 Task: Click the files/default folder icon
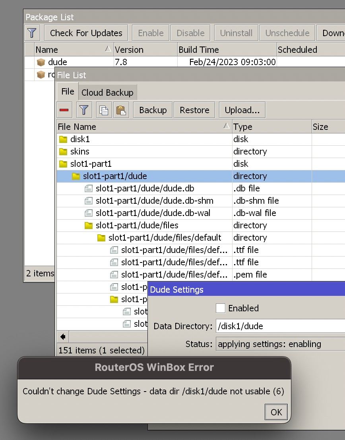(x=101, y=238)
